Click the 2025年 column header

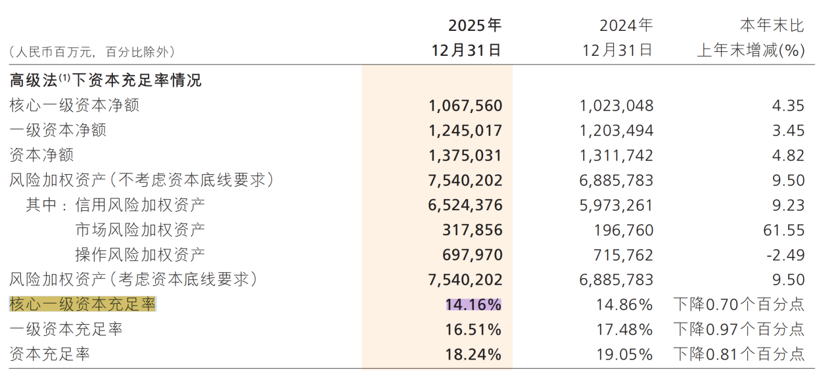coord(475,26)
